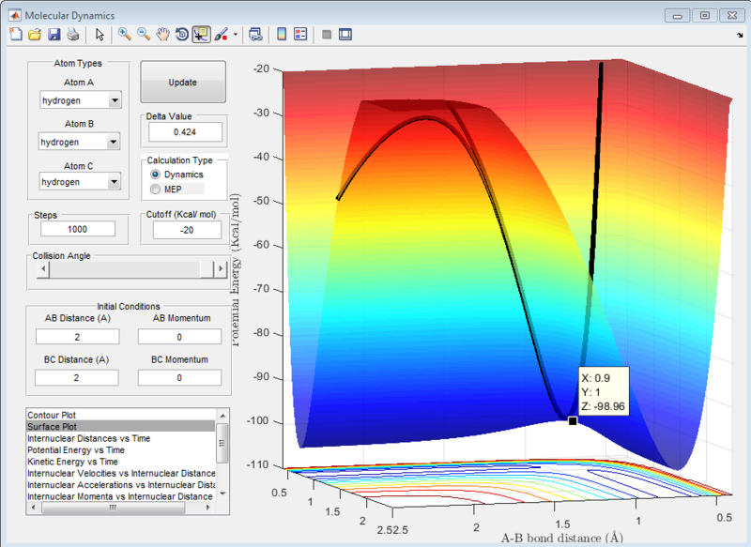This screenshot has width=751, height=547.
Task: Toggle the Data Cursor tool
Action: coord(201,35)
